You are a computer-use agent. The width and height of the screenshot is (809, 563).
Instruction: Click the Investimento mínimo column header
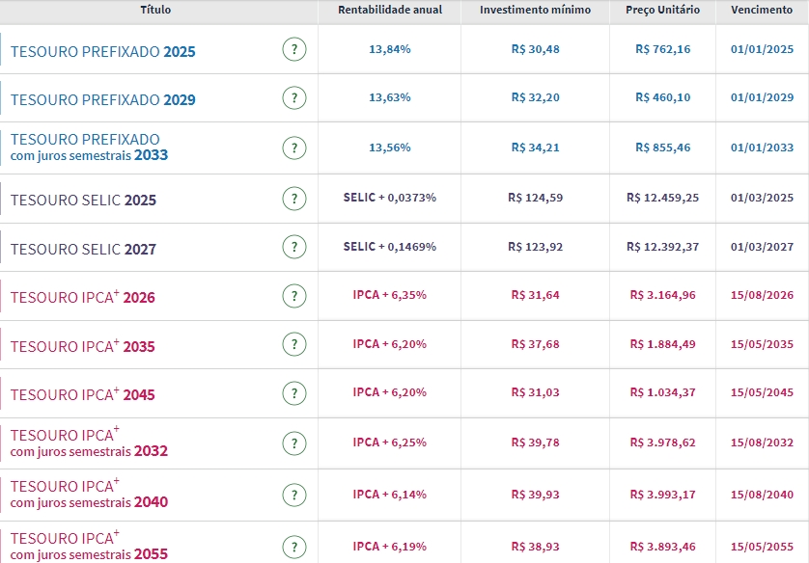(x=535, y=10)
